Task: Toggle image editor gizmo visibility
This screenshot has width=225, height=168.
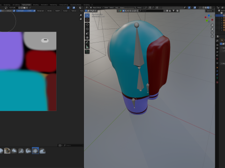Action: (x=68, y=8)
